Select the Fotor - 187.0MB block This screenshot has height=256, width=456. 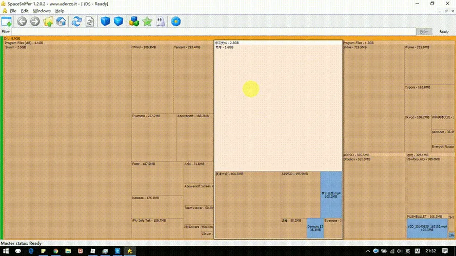point(157,178)
